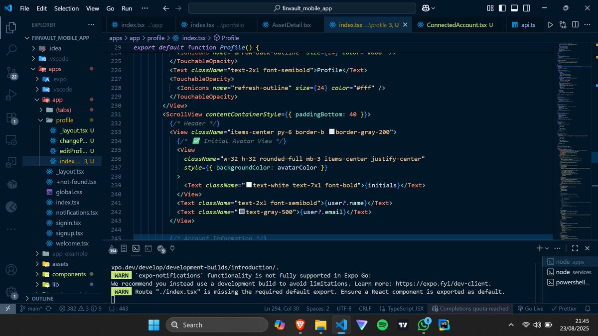This screenshot has width=598, height=336.
Task: Open the Explorer view in activity bar
Action: (11, 27)
